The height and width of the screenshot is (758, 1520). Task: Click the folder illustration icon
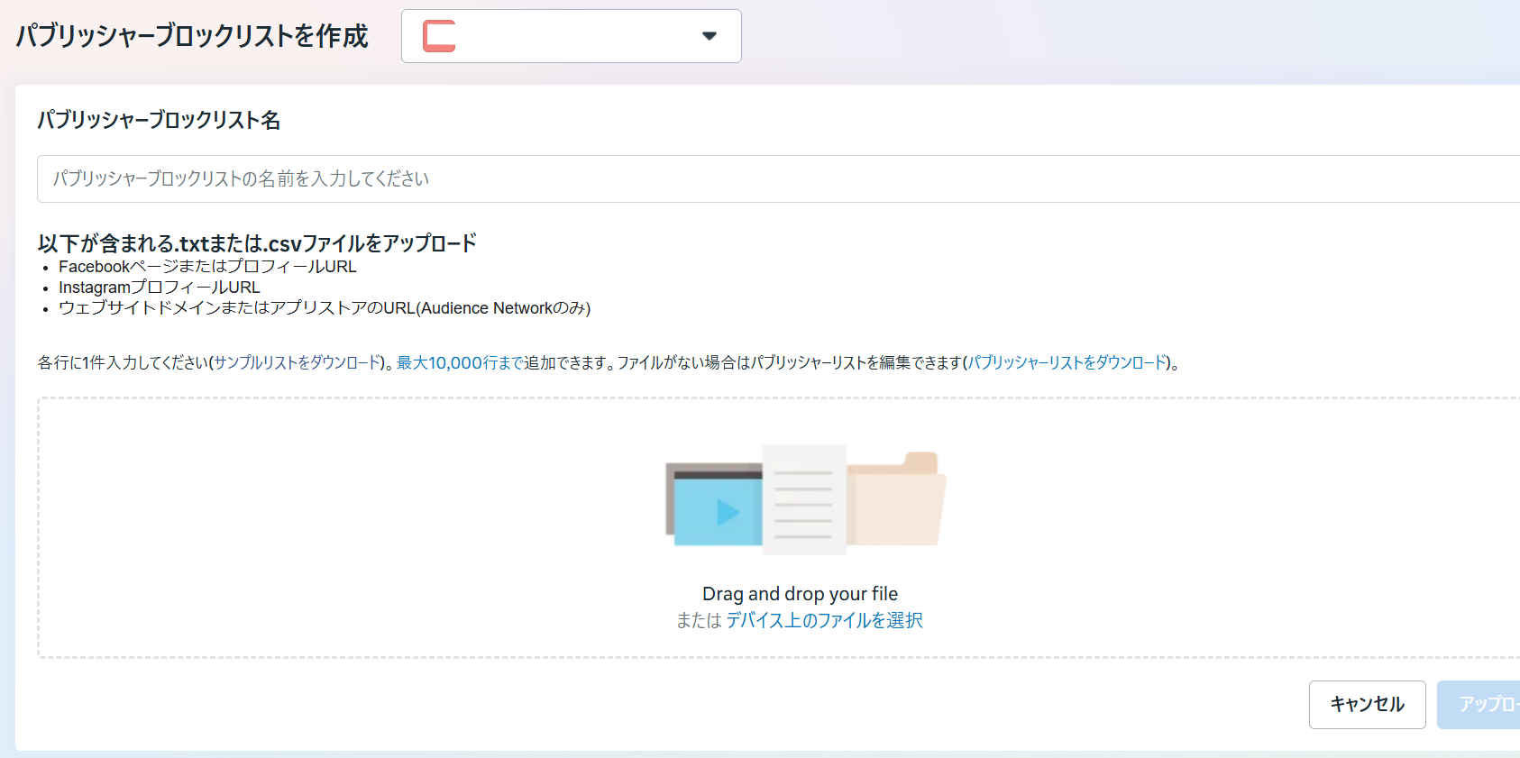(896, 500)
